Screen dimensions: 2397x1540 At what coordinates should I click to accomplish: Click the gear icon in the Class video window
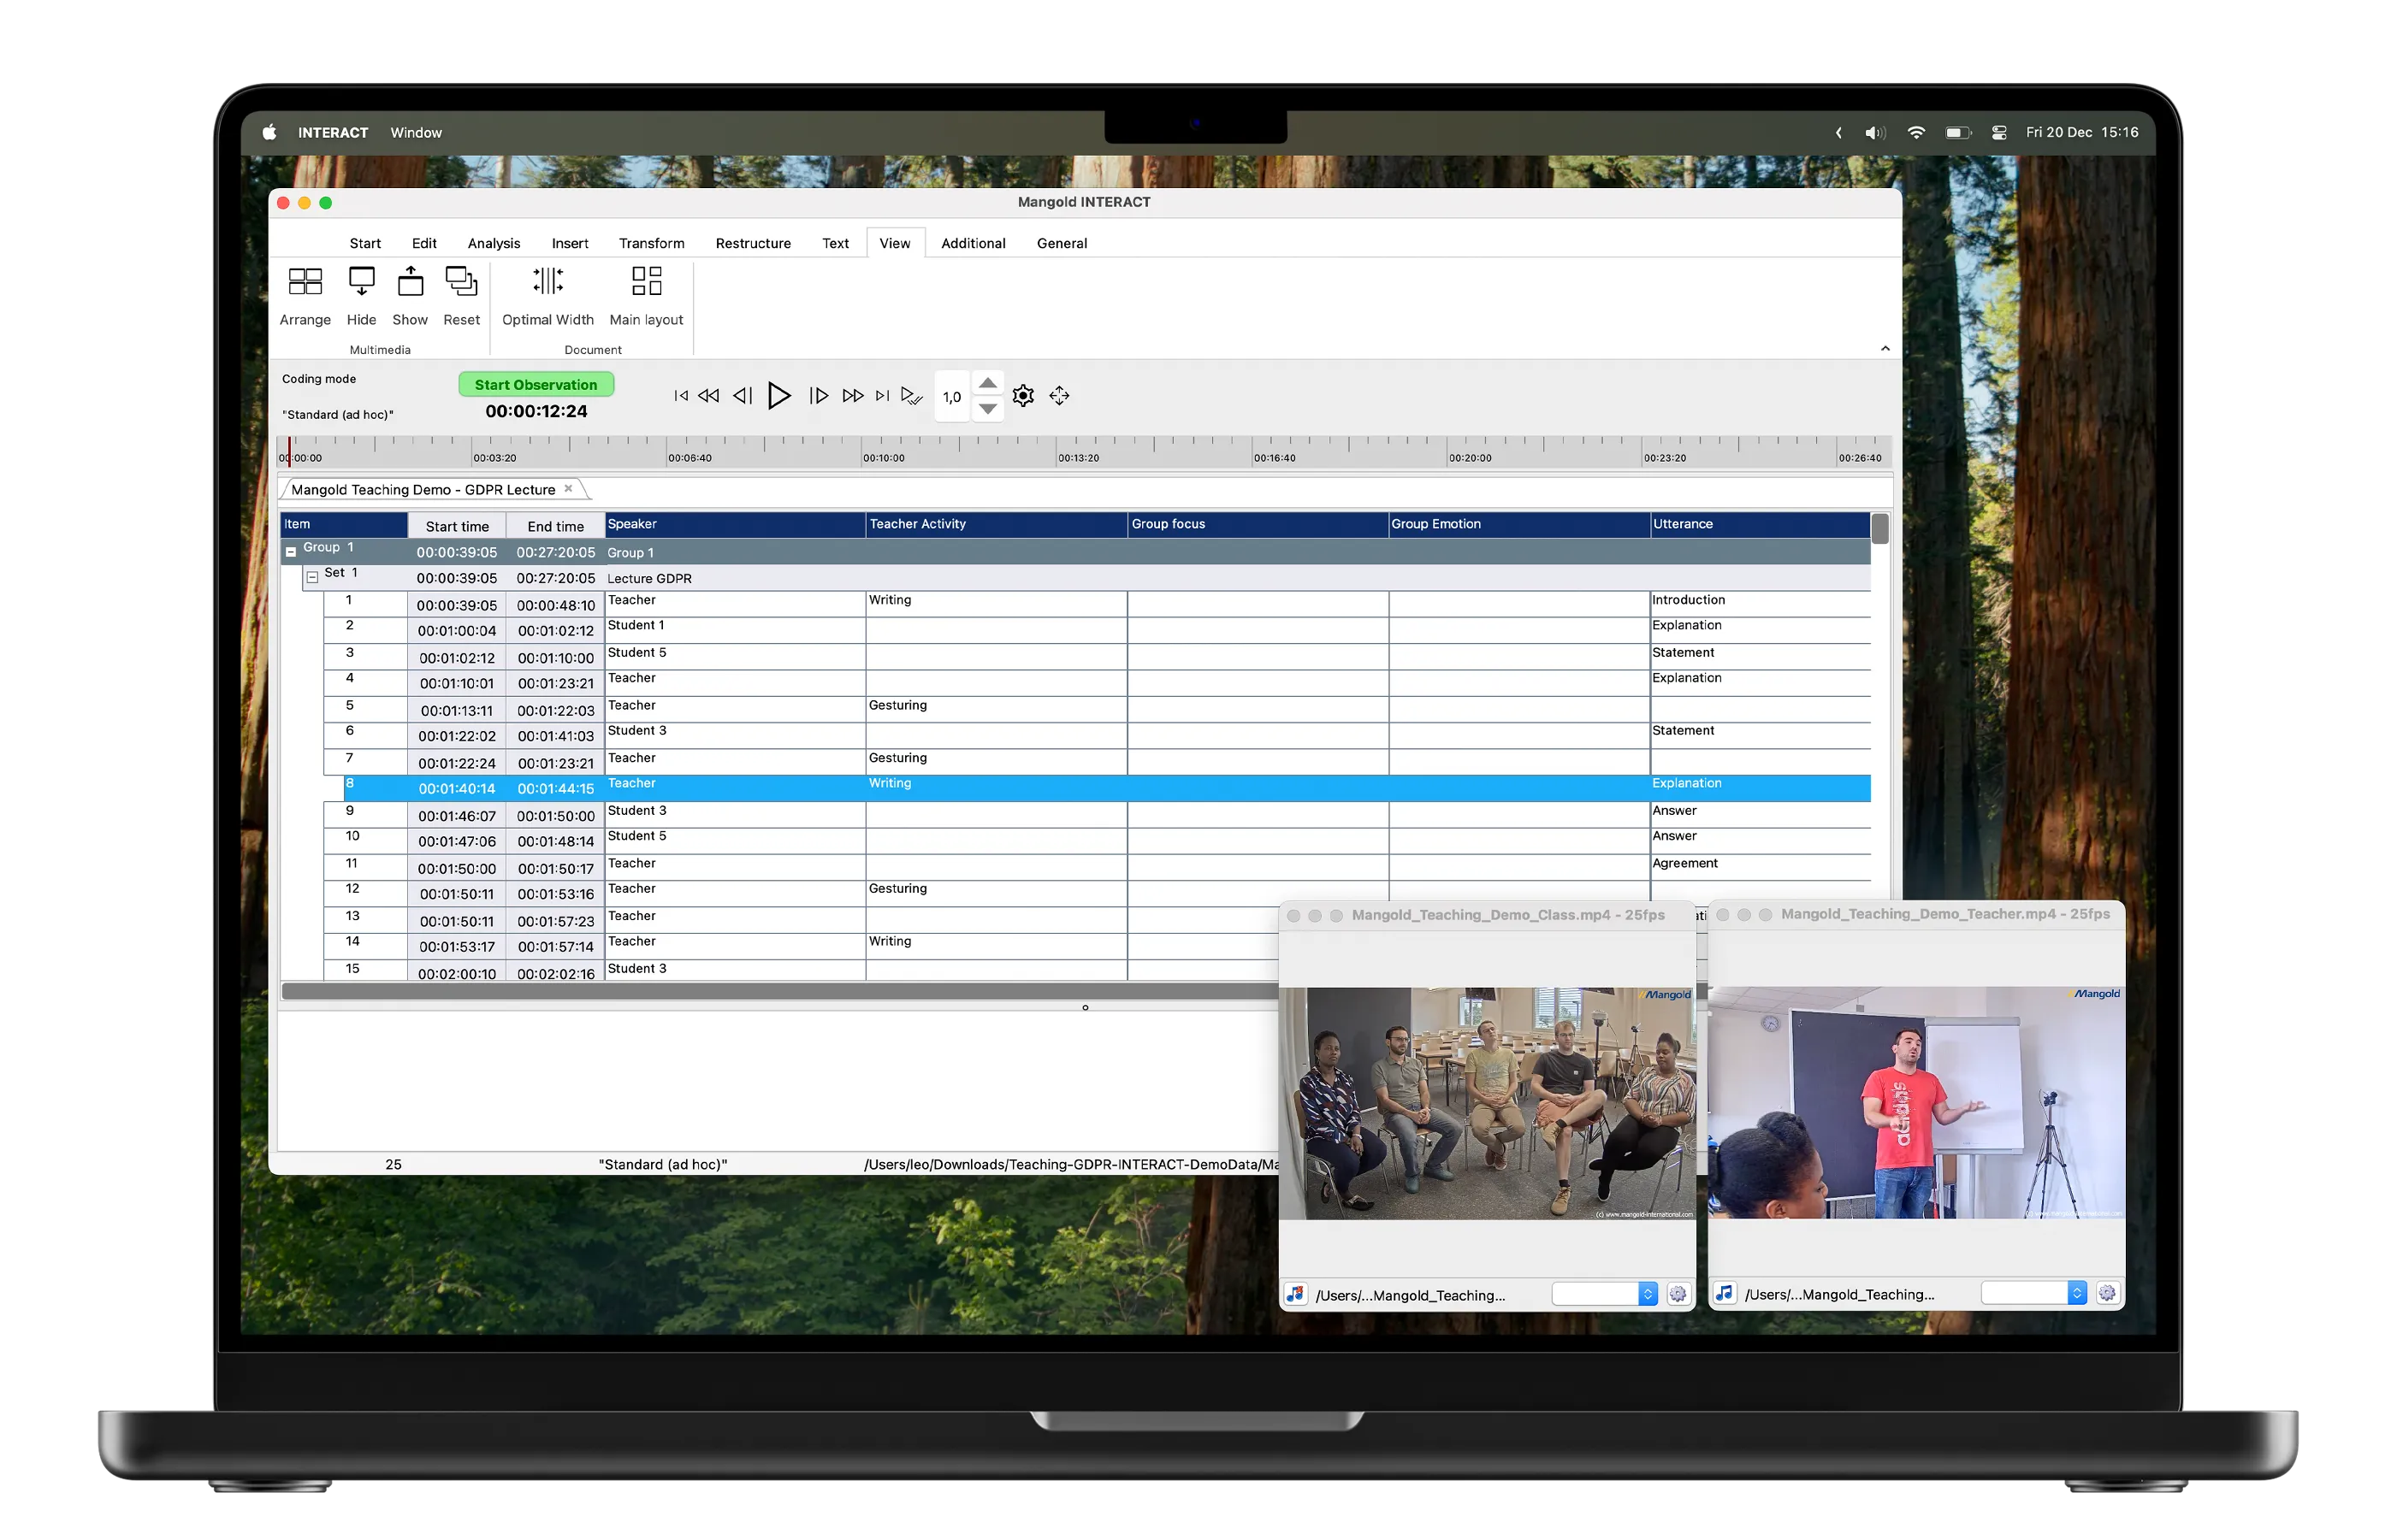pos(1678,1294)
